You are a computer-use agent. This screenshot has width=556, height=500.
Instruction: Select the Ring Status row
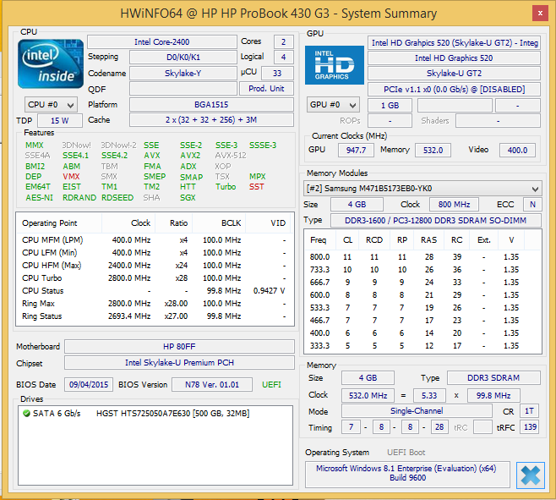click(155, 316)
